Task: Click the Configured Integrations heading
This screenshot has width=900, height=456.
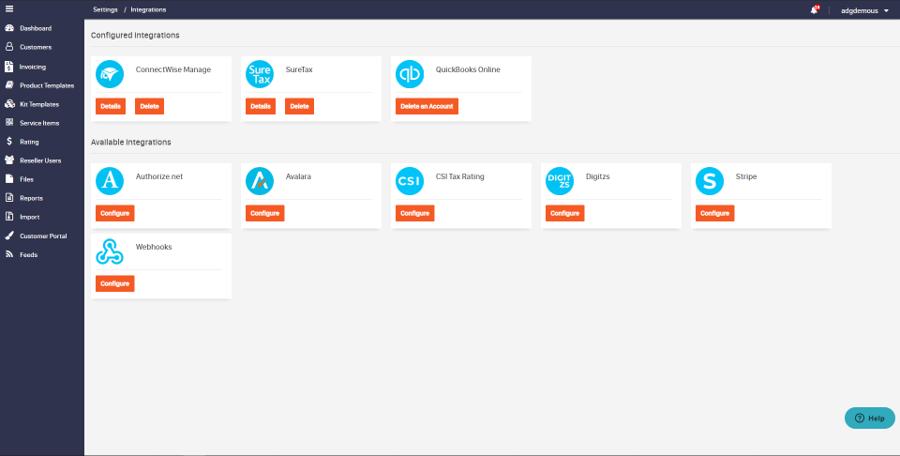Action: coord(135,35)
